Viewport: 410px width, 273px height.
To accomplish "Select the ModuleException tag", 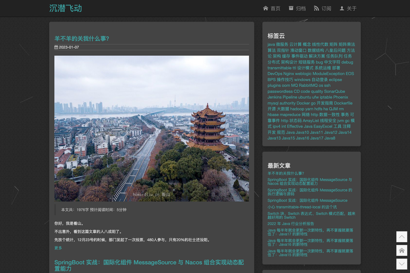I will pos(329,74).
